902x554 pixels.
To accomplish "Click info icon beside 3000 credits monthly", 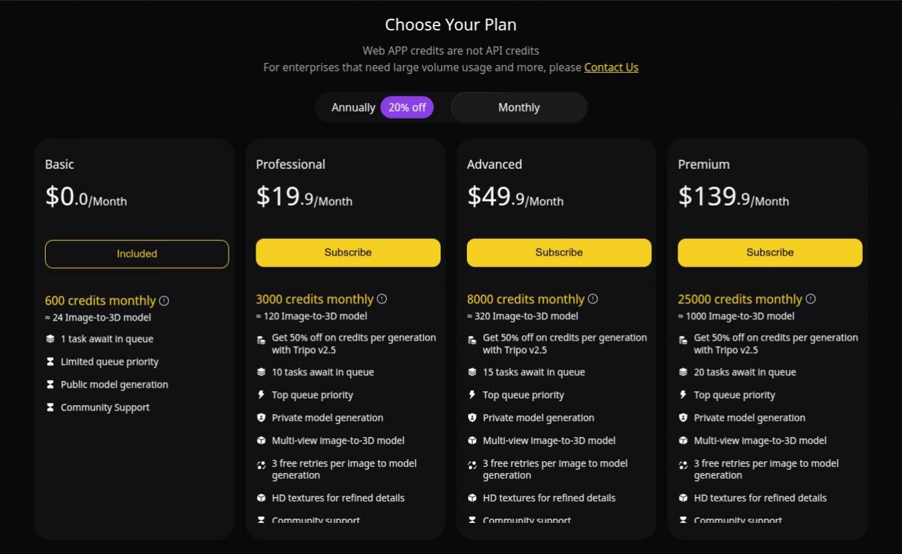I will pyautogui.click(x=382, y=299).
